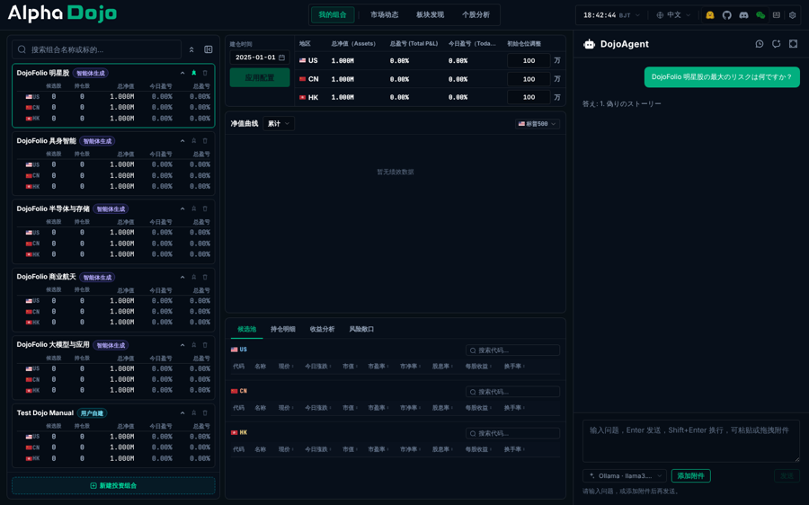Image resolution: width=809 pixels, height=505 pixels.
Task: Open the documentation book icon
Action: point(777,15)
